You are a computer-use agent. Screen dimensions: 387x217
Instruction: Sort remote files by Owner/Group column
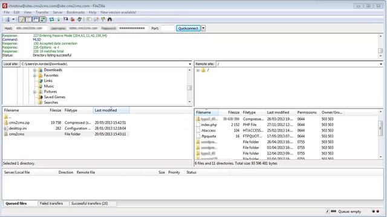(332, 113)
